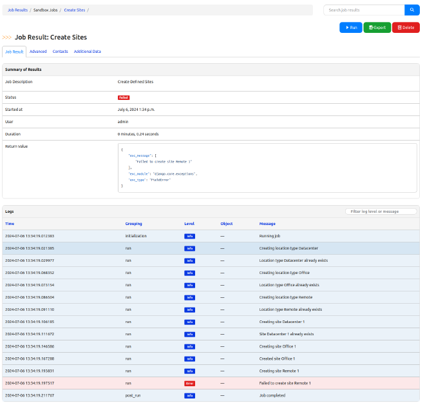Screen dimensions: 425x403
Task: Click the log level filter input
Action: click(381, 211)
